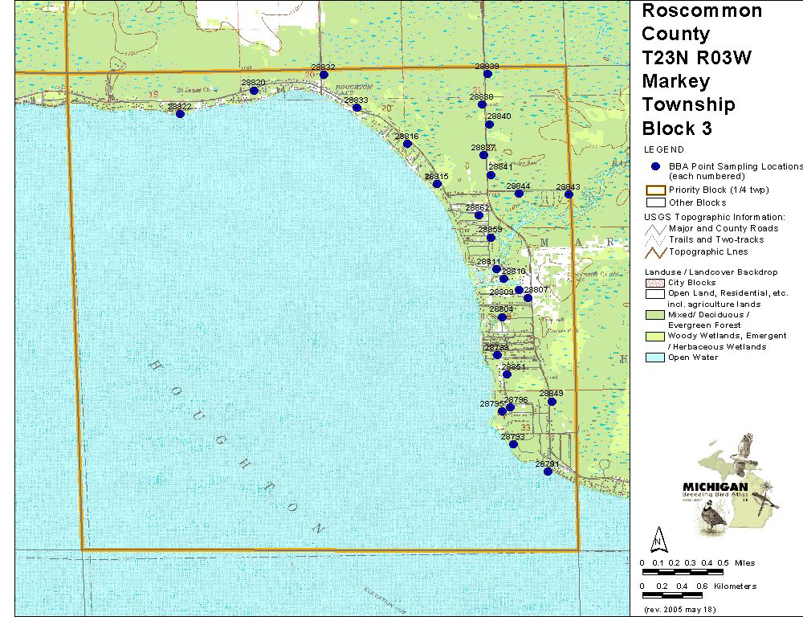803x617 pixels.
Task: Click sampling location dot 28816
Action: pos(407,144)
